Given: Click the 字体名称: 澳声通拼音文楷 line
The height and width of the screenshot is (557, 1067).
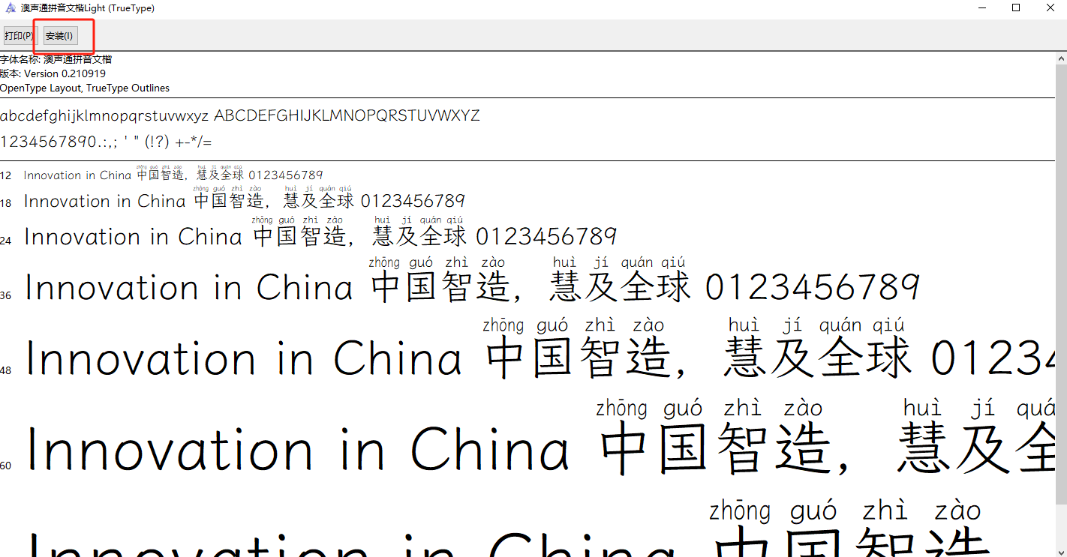Looking at the screenshot, I should pyautogui.click(x=56, y=59).
